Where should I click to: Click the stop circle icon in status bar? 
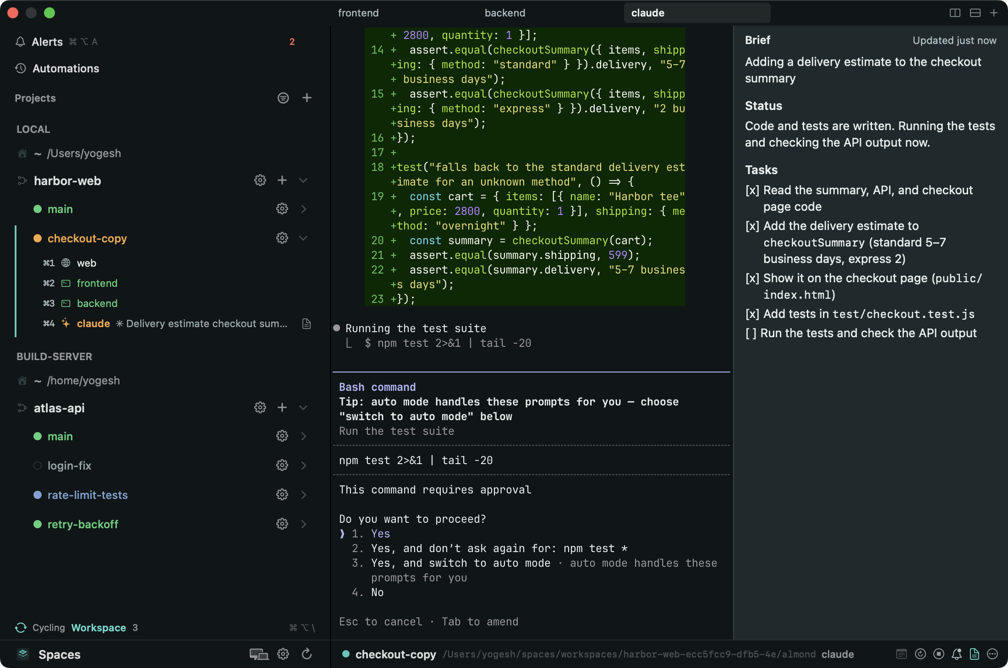point(939,654)
